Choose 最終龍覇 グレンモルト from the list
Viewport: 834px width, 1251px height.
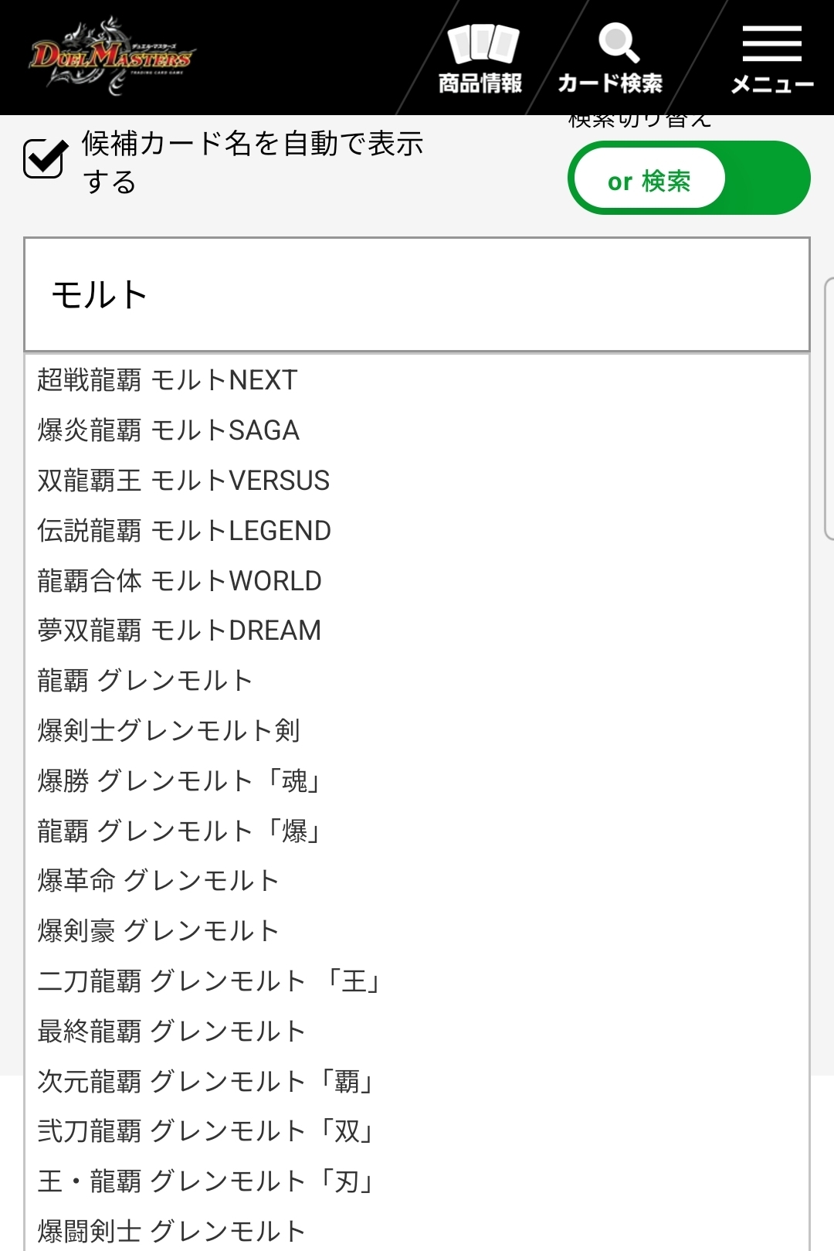pos(171,1032)
